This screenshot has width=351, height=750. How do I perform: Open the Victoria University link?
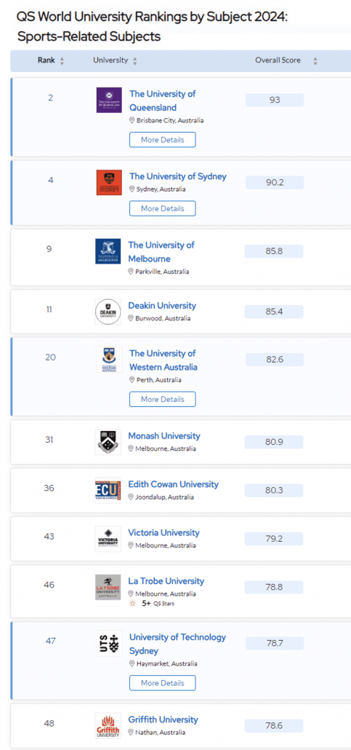[x=164, y=532]
